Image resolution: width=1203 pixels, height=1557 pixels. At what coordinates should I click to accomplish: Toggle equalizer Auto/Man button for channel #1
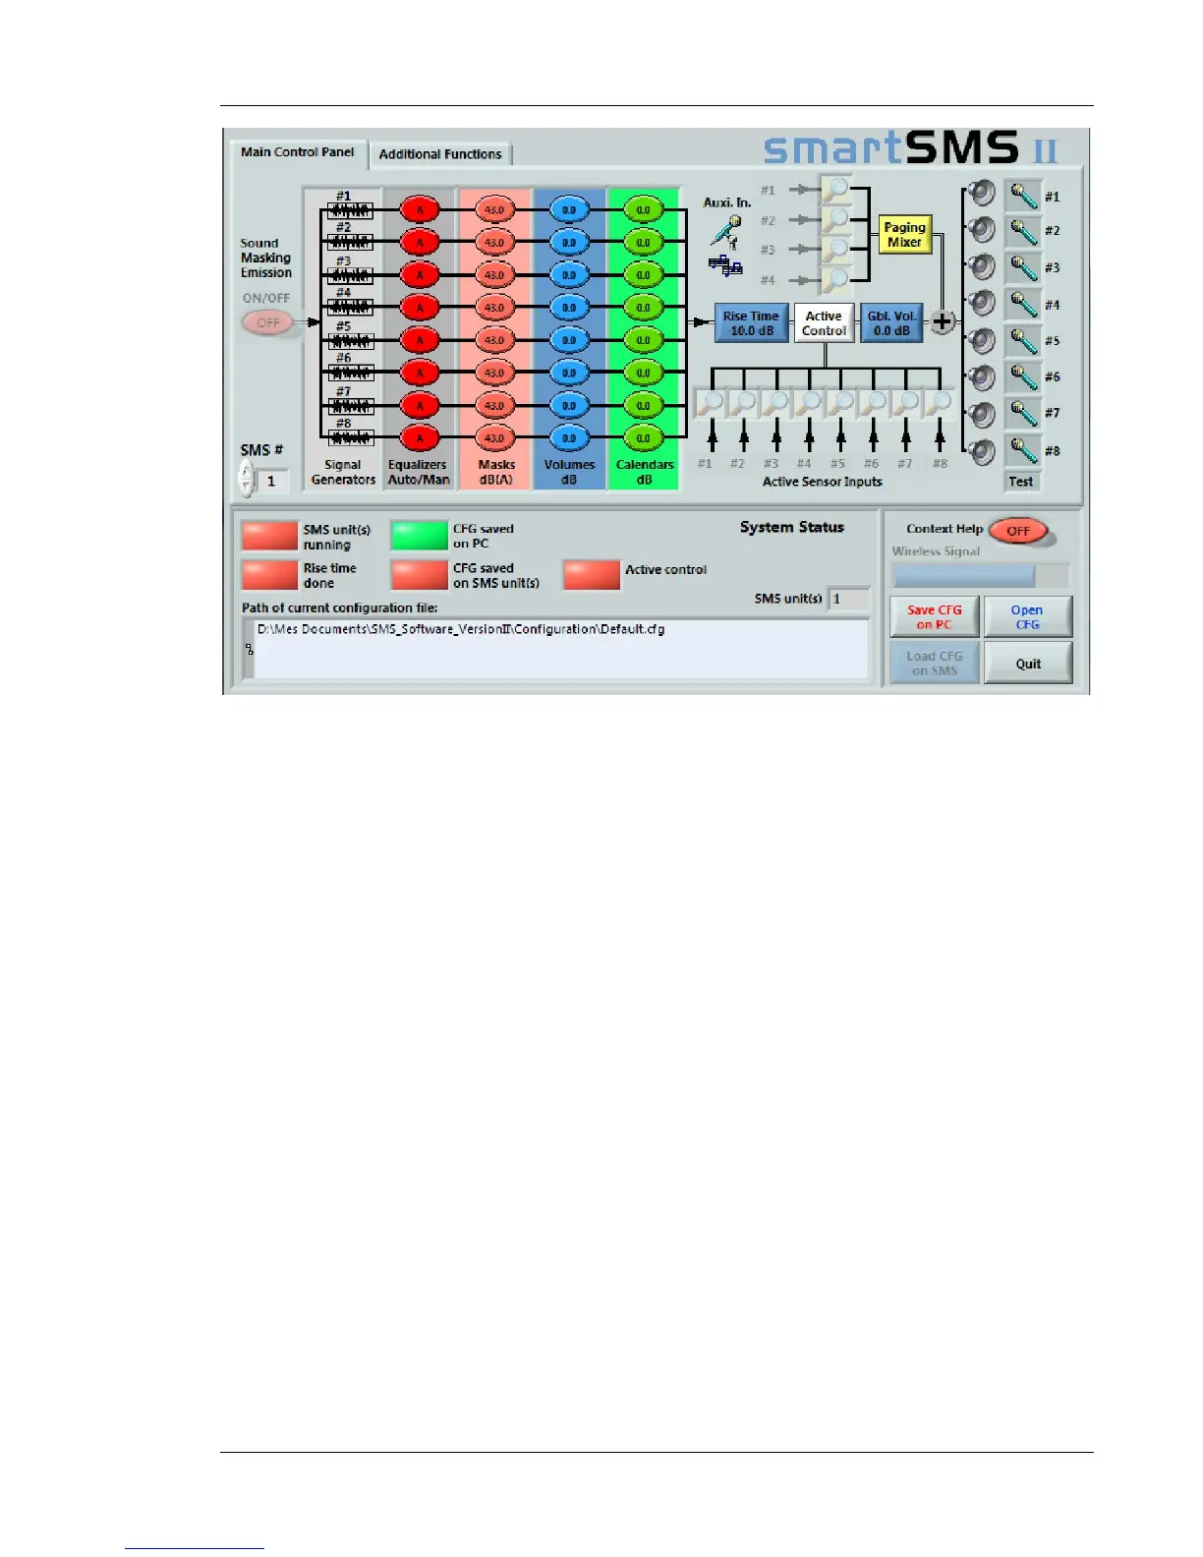click(x=420, y=209)
